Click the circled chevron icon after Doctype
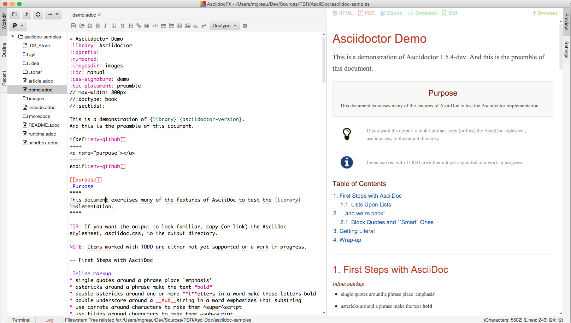The width and height of the screenshot is (571, 323). pyautogui.click(x=245, y=26)
